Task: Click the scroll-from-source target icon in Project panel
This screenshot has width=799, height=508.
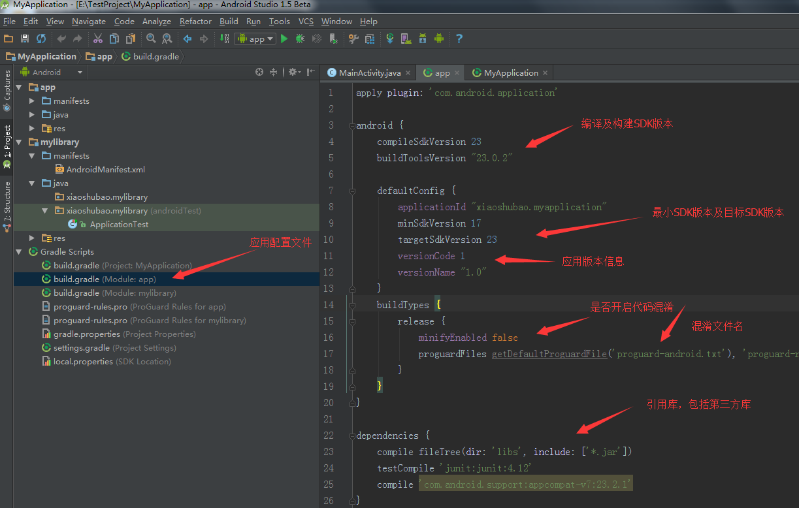Action: tap(259, 72)
